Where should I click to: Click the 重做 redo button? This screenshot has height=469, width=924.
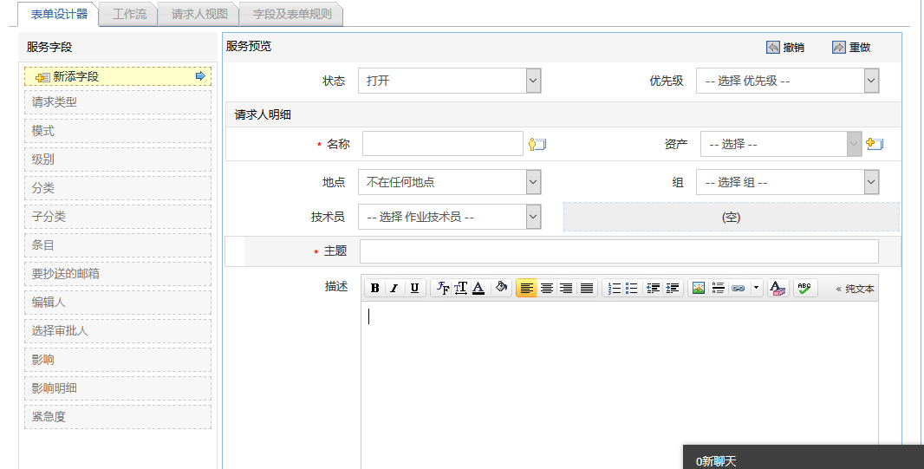tap(851, 47)
